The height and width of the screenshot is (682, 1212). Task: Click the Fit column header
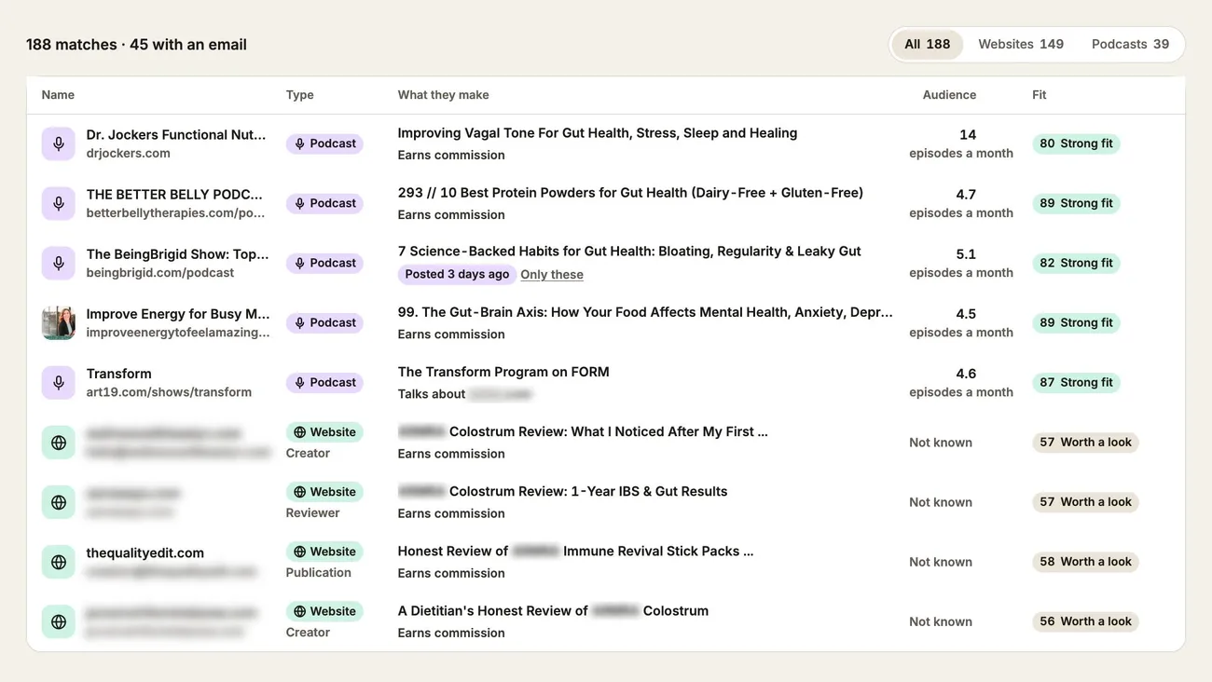click(x=1040, y=95)
